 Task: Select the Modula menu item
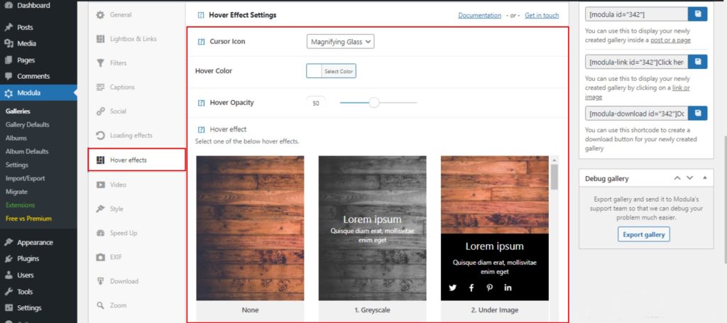point(38,93)
